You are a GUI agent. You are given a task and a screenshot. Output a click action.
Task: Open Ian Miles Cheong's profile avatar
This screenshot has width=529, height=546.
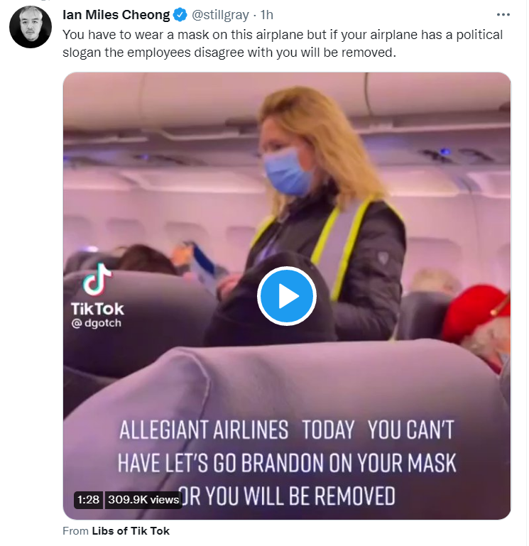(x=31, y=27)
